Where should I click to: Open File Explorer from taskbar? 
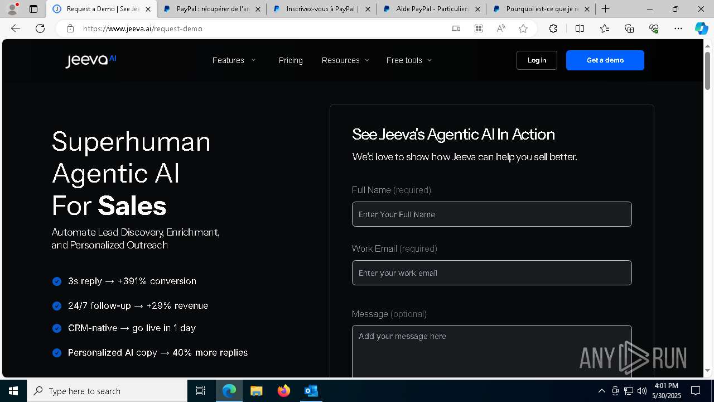[256, 391]
